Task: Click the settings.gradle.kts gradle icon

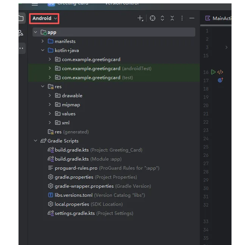Action: (51, 213)
